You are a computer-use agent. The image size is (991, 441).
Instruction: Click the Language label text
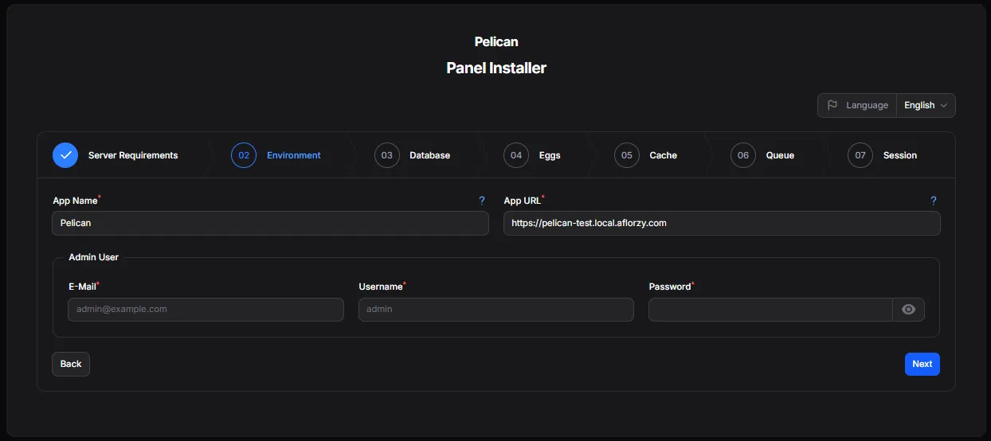(x=867, y=105)
